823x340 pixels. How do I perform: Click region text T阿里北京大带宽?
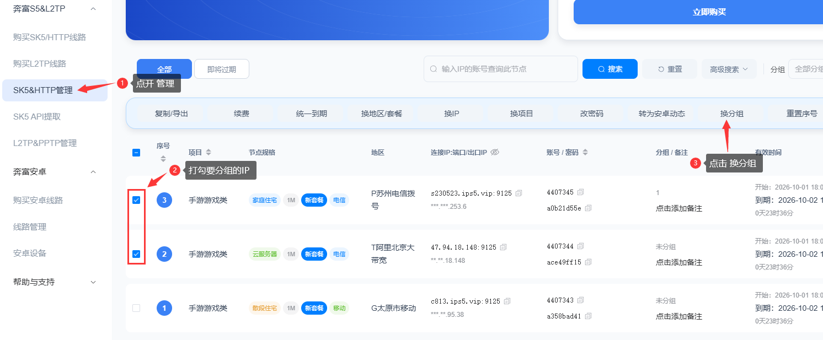(393, 254)
